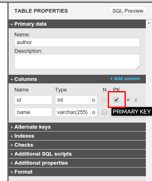Click description textarea resize grip
152x181 pixels.
click(x=138, y=67)
